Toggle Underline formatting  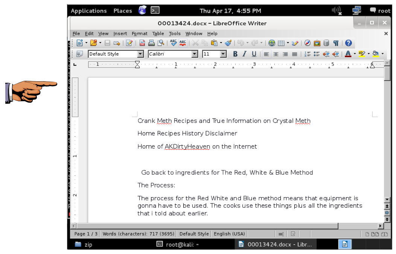coord(254,54)
